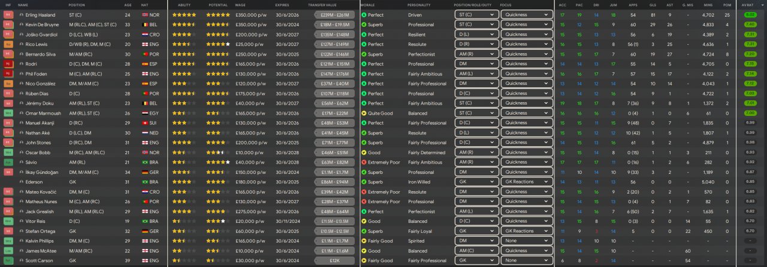Click Vitor Reis's £11.5M - £13.5M transfer value
The width and height of the screenshot is (767, 267).
coord(335,222)
